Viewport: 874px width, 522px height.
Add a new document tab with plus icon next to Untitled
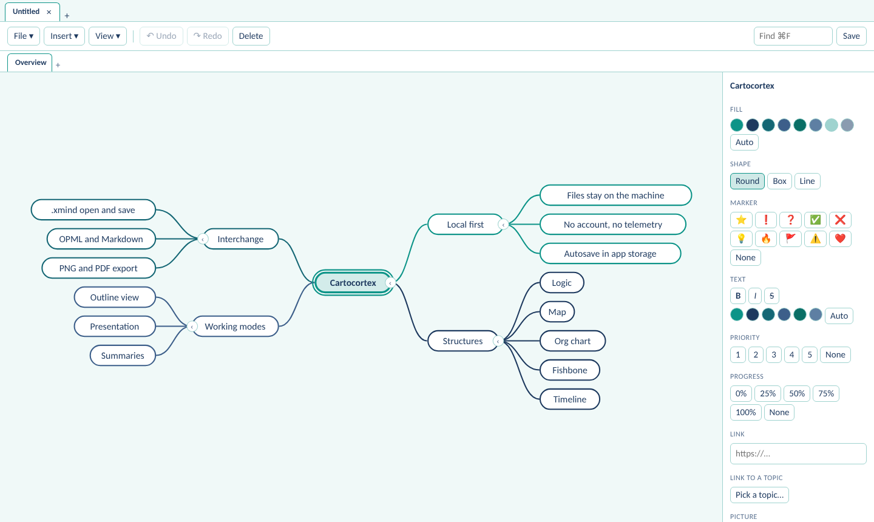pyautogui.click(x=67, y=16)
